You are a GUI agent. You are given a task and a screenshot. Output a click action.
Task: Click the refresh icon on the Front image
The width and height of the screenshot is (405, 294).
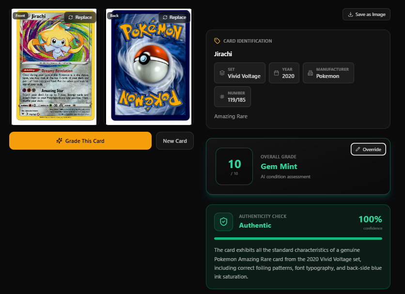pos(71,17)
